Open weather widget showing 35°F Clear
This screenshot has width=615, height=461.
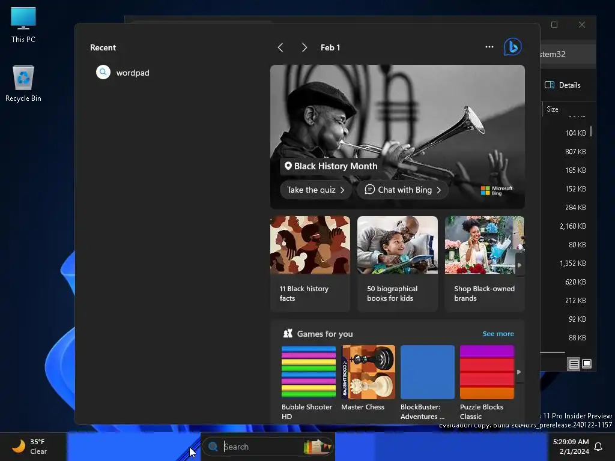pos(30,447)
